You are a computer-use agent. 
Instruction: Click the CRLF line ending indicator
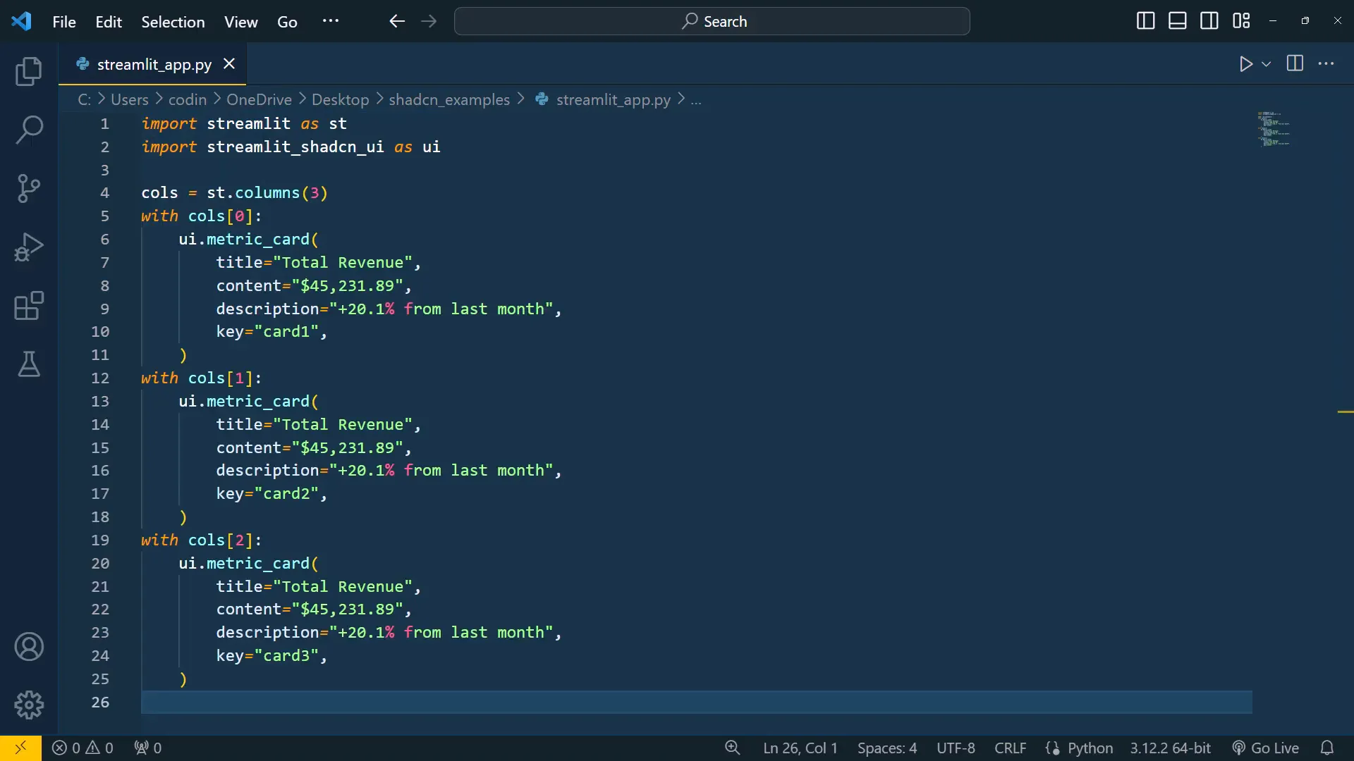[x=1010, y=748]
